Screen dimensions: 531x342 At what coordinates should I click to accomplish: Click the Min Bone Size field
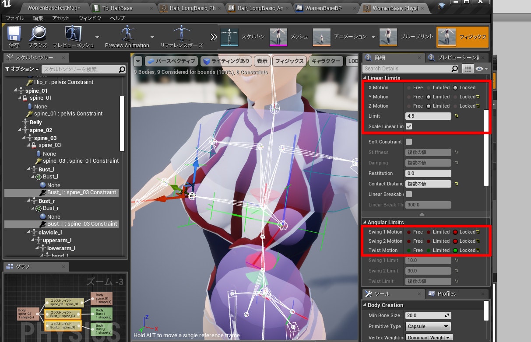[x=429, y=315]
